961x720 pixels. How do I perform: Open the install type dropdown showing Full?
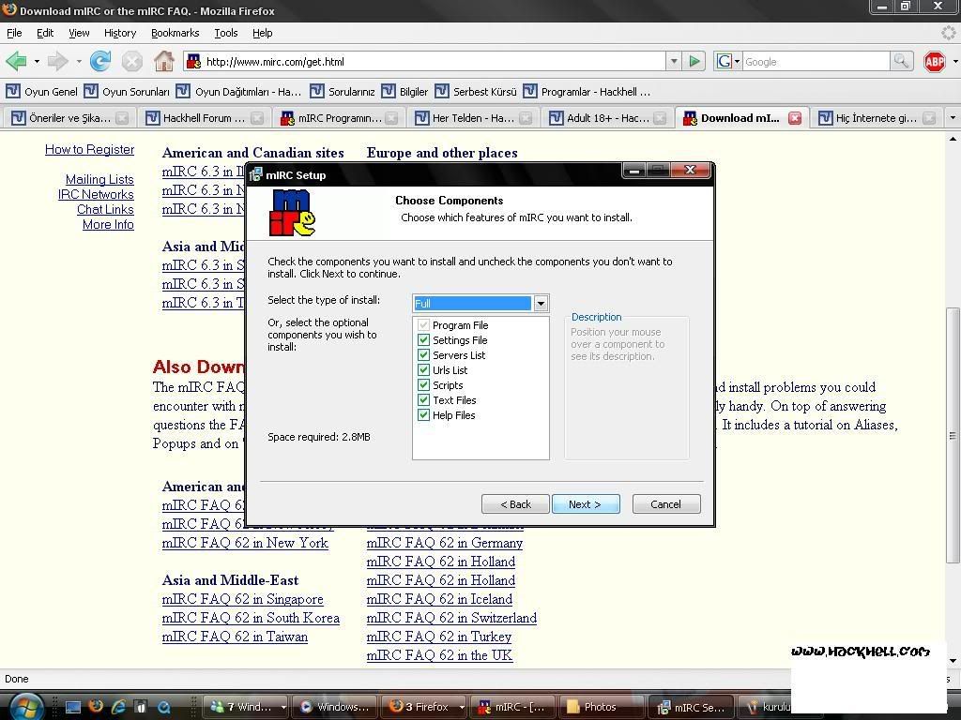click(x=541, y=303)
